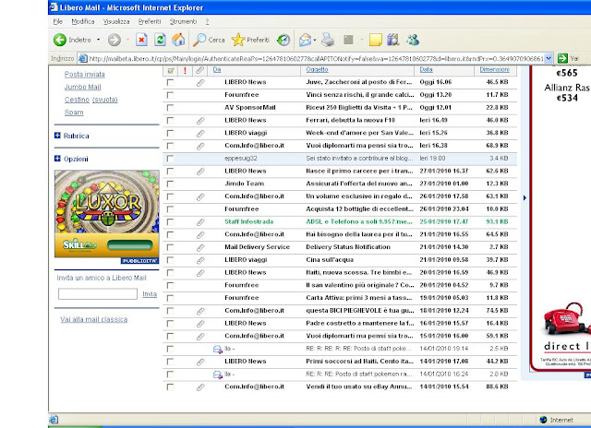This screenshot has width=591, height=428.
Task: Click the Forward arrow icon
Action: point(115,40)
